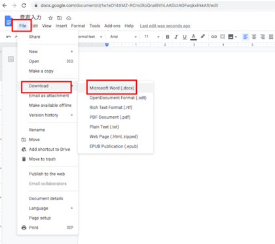Open Document details
The height and width of the screenshot is (244, 275).
[48, 199]
